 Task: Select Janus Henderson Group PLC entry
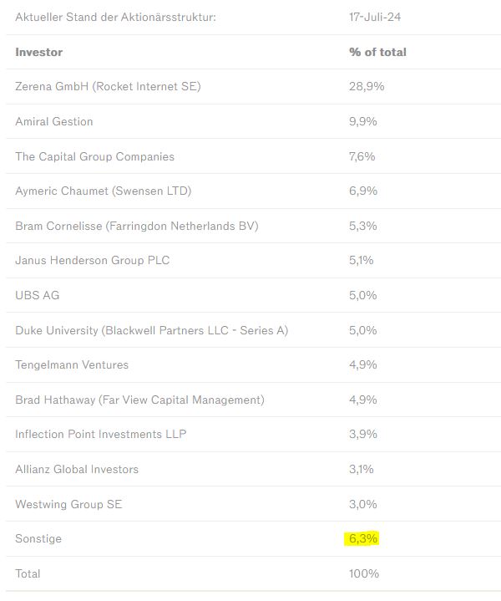tap(92, 260)
